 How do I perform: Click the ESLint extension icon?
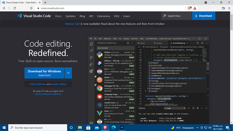pyautogui.click(x=100, y=80)
